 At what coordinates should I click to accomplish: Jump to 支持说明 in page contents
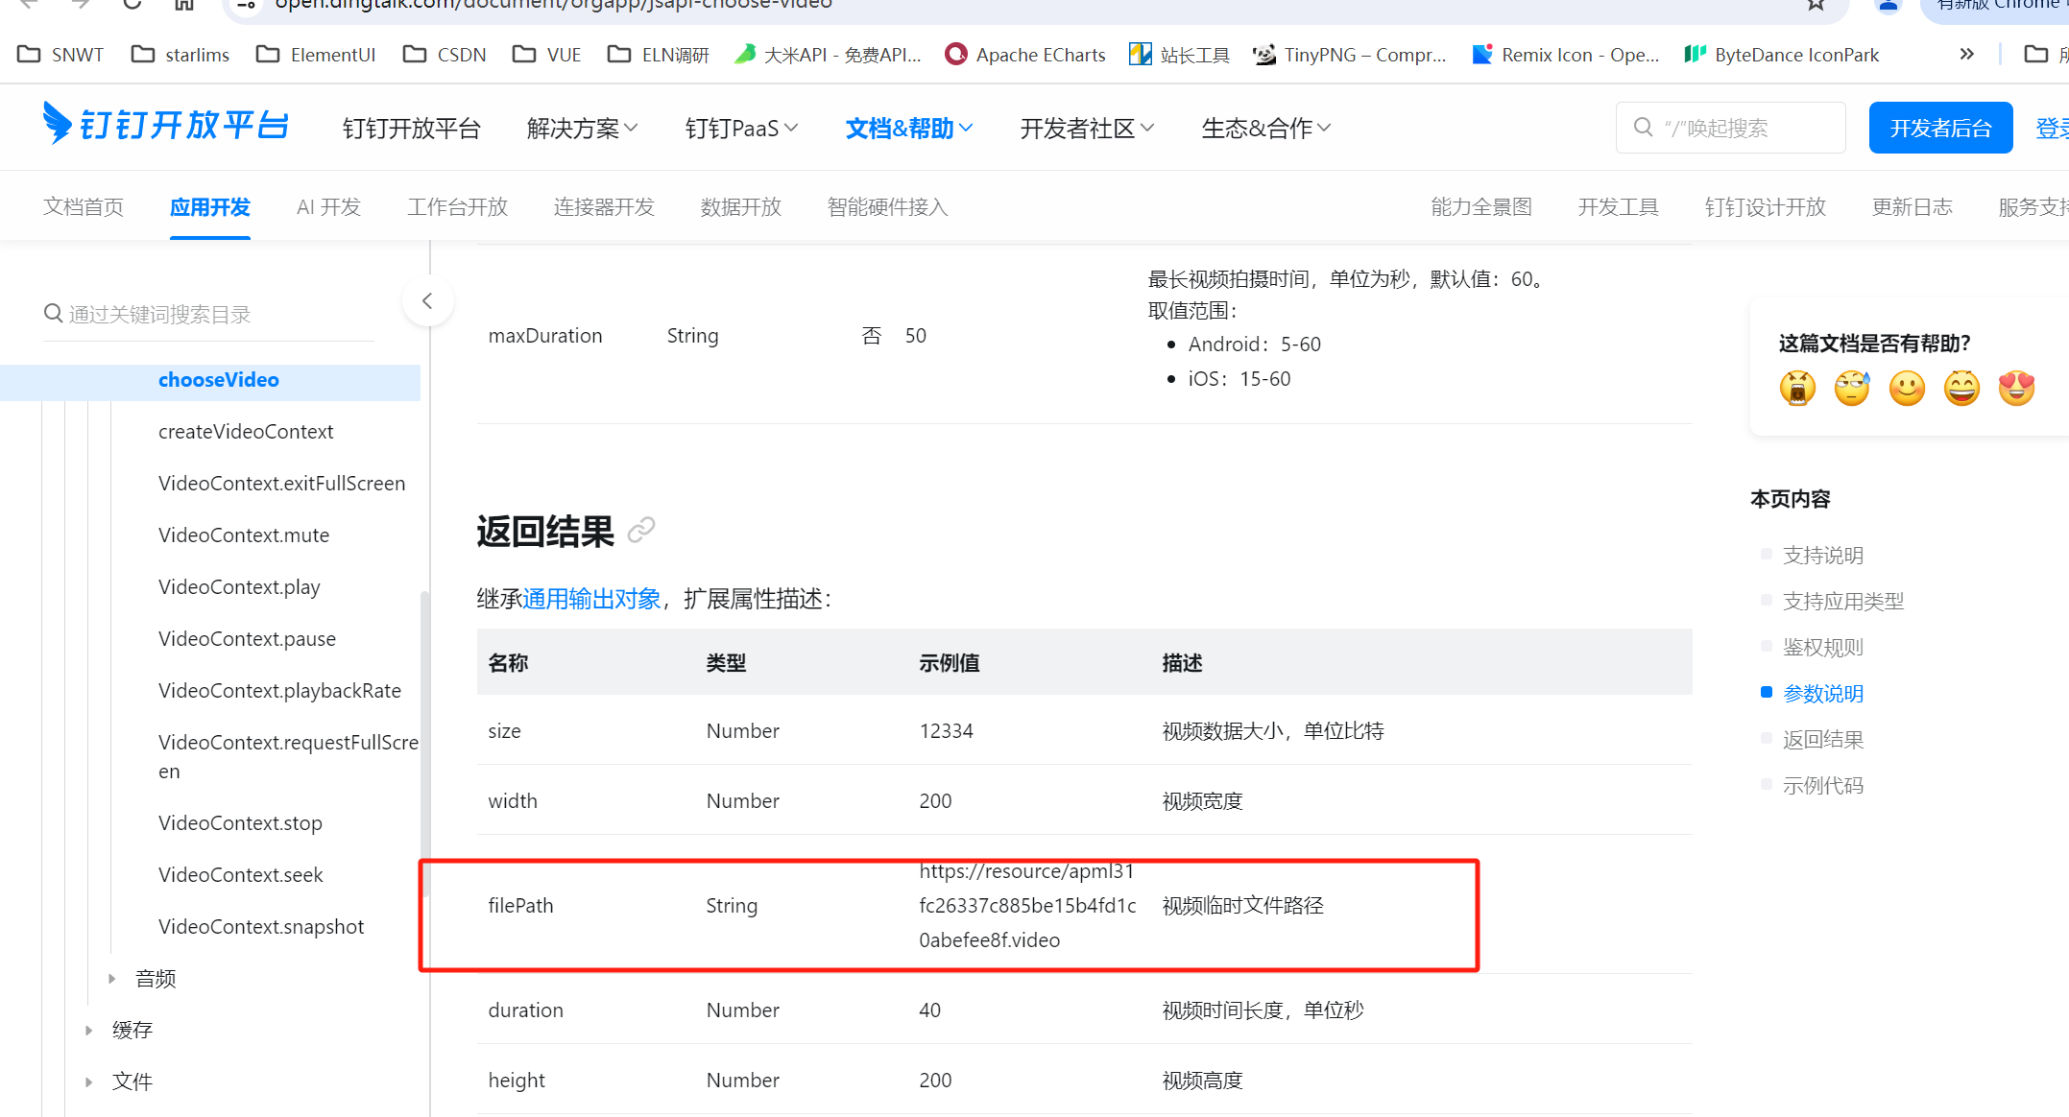(x=1822, y=555)
